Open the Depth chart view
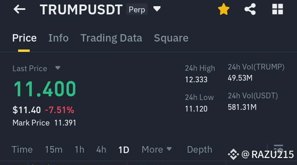 pyautogui.click(x=200, y=150)
